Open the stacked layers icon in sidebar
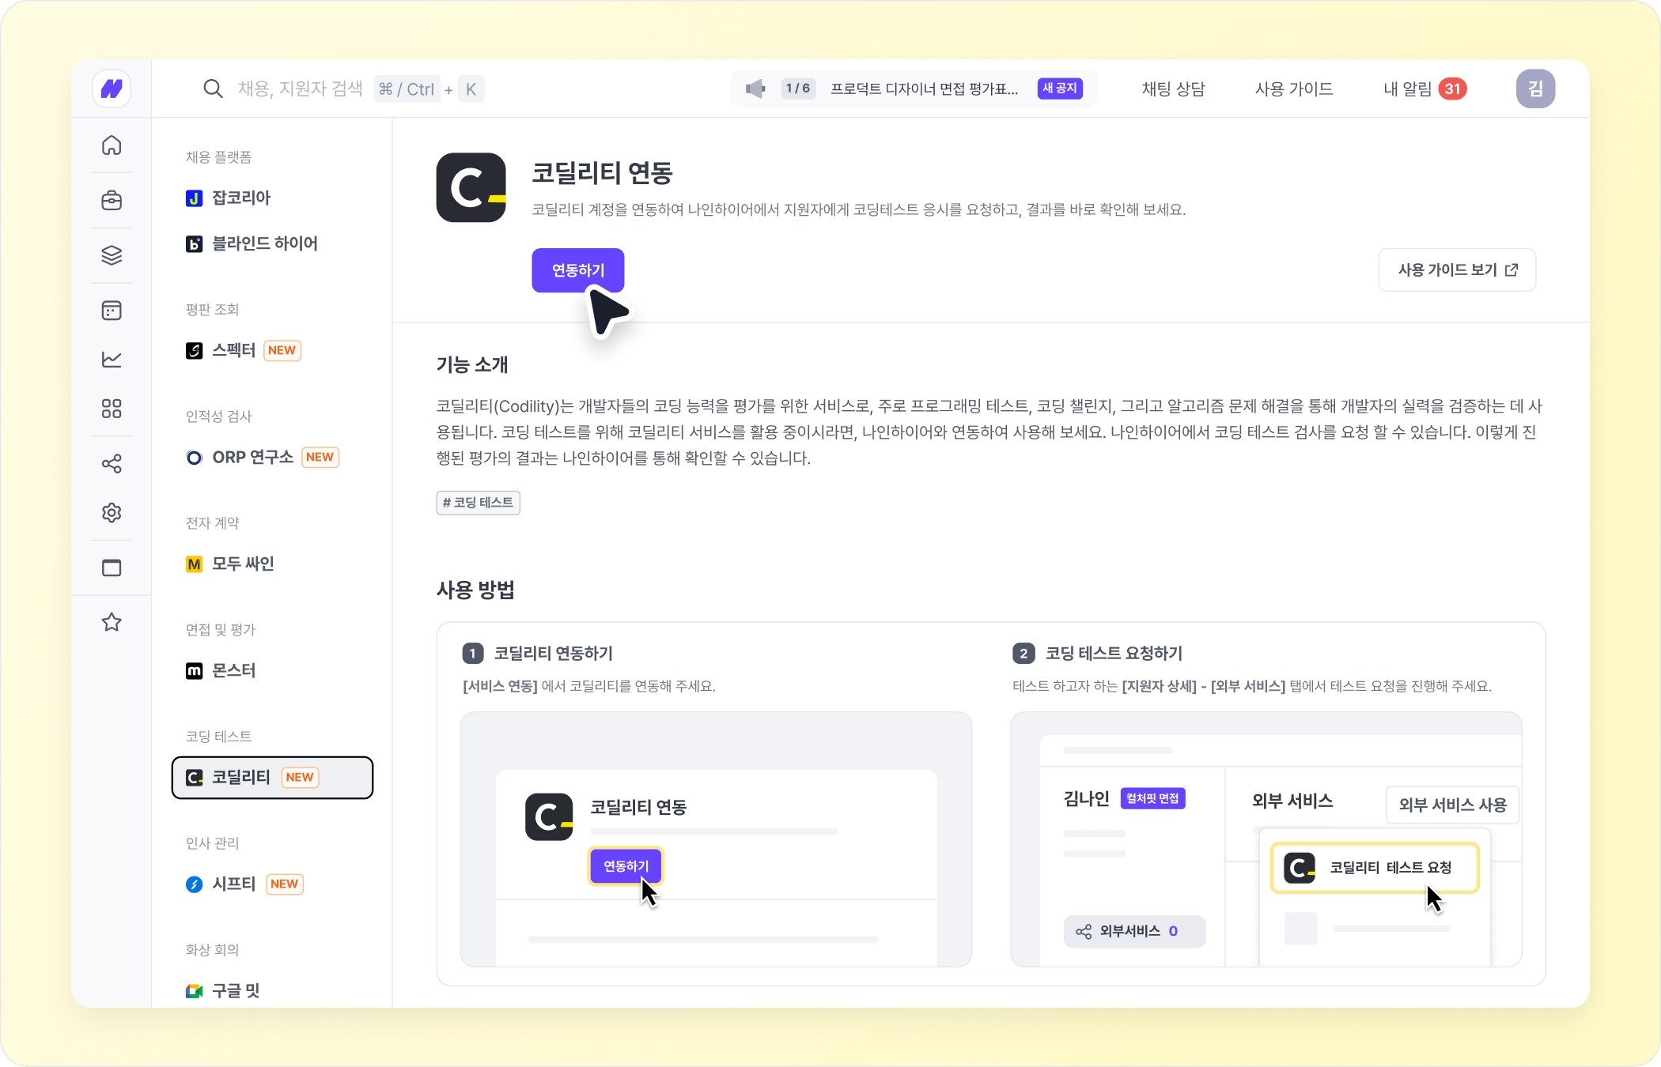Image resolution: width=1661 pixels, height=1067 pixels. [x=112, y=255]
